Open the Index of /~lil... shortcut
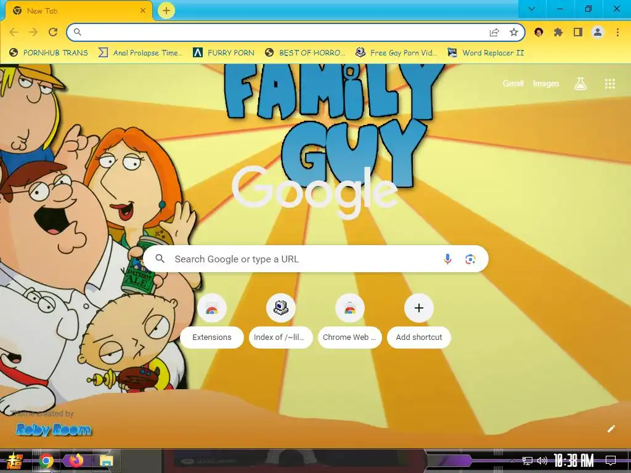 pos(280,321)
